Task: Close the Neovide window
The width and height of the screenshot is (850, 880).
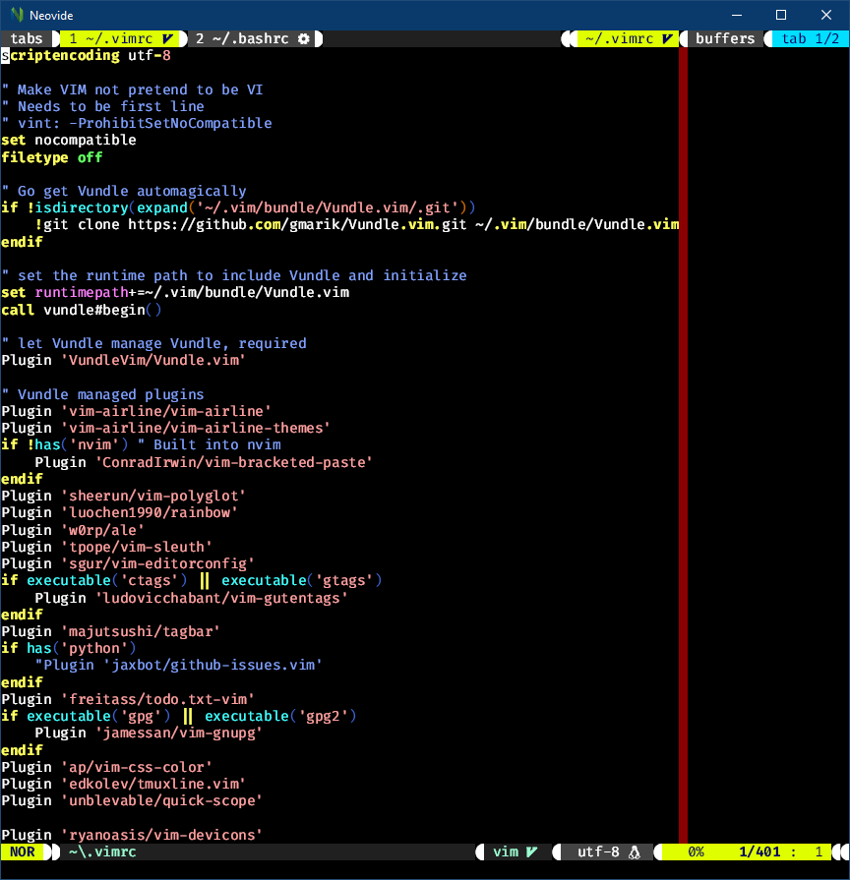Action: [825, 15]
